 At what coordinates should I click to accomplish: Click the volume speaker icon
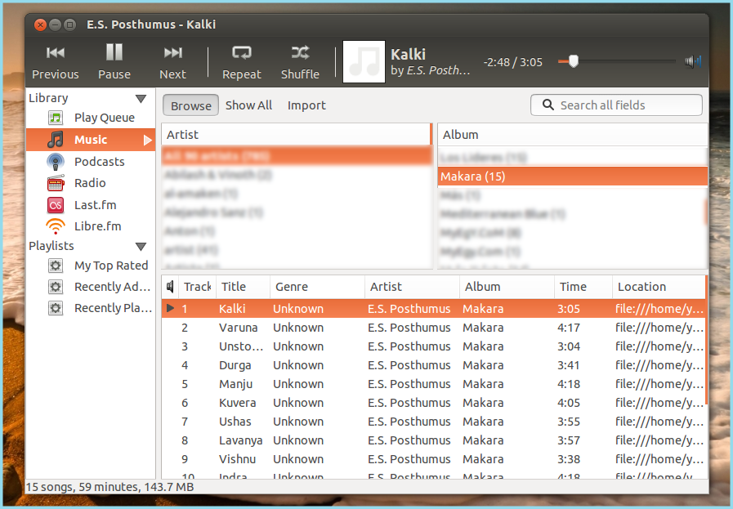pos(693,61)
